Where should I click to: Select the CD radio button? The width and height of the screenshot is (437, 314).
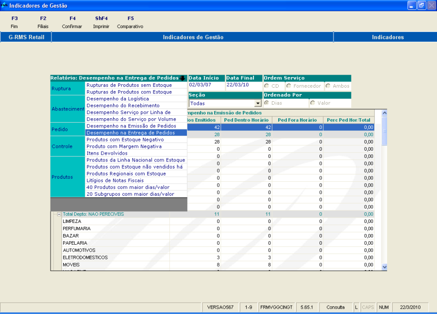pyautogui.click(x=267, y=86)
